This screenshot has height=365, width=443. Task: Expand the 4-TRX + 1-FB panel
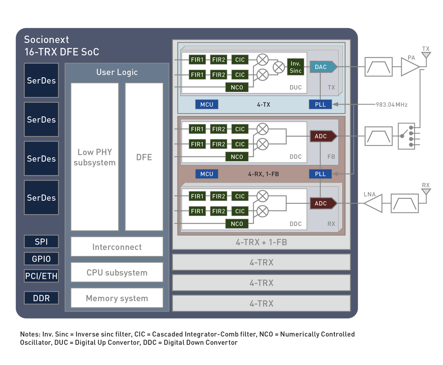261,242
